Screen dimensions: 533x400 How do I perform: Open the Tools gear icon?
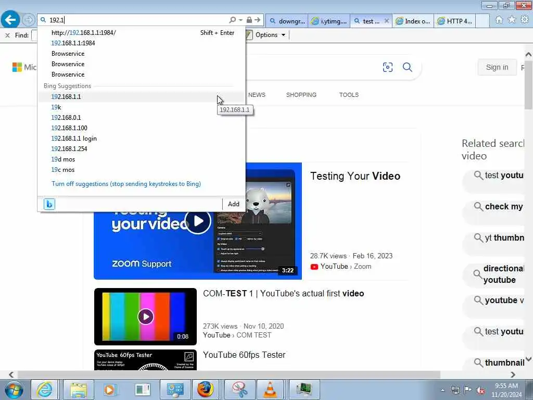pyautogui.click(x=525, y=20)
